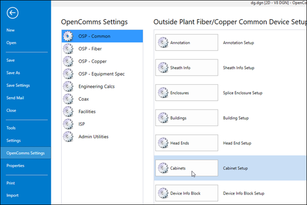Click the gear icon on Enclosures button
Screen dimensions: 307x205
(163, 93)
